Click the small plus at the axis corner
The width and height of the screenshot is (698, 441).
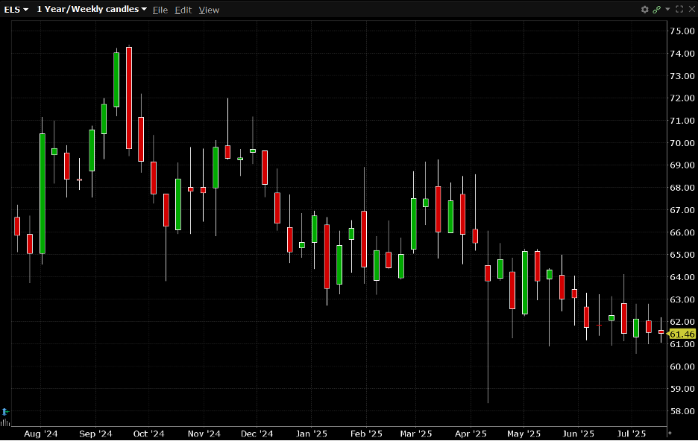(x=669, y=433)
